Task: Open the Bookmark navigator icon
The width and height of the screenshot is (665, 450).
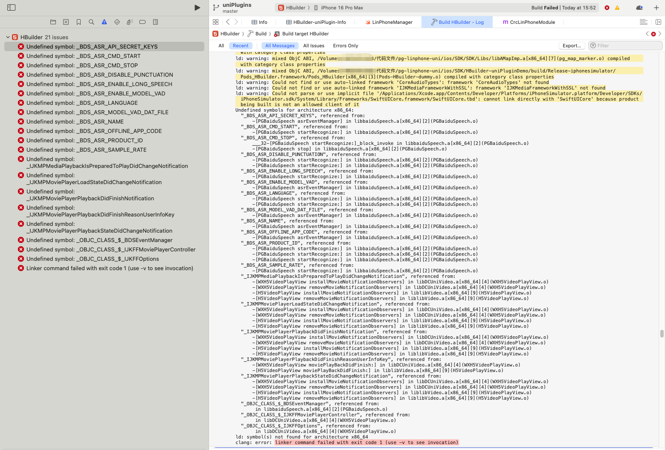Action: [x=78, y=22]
